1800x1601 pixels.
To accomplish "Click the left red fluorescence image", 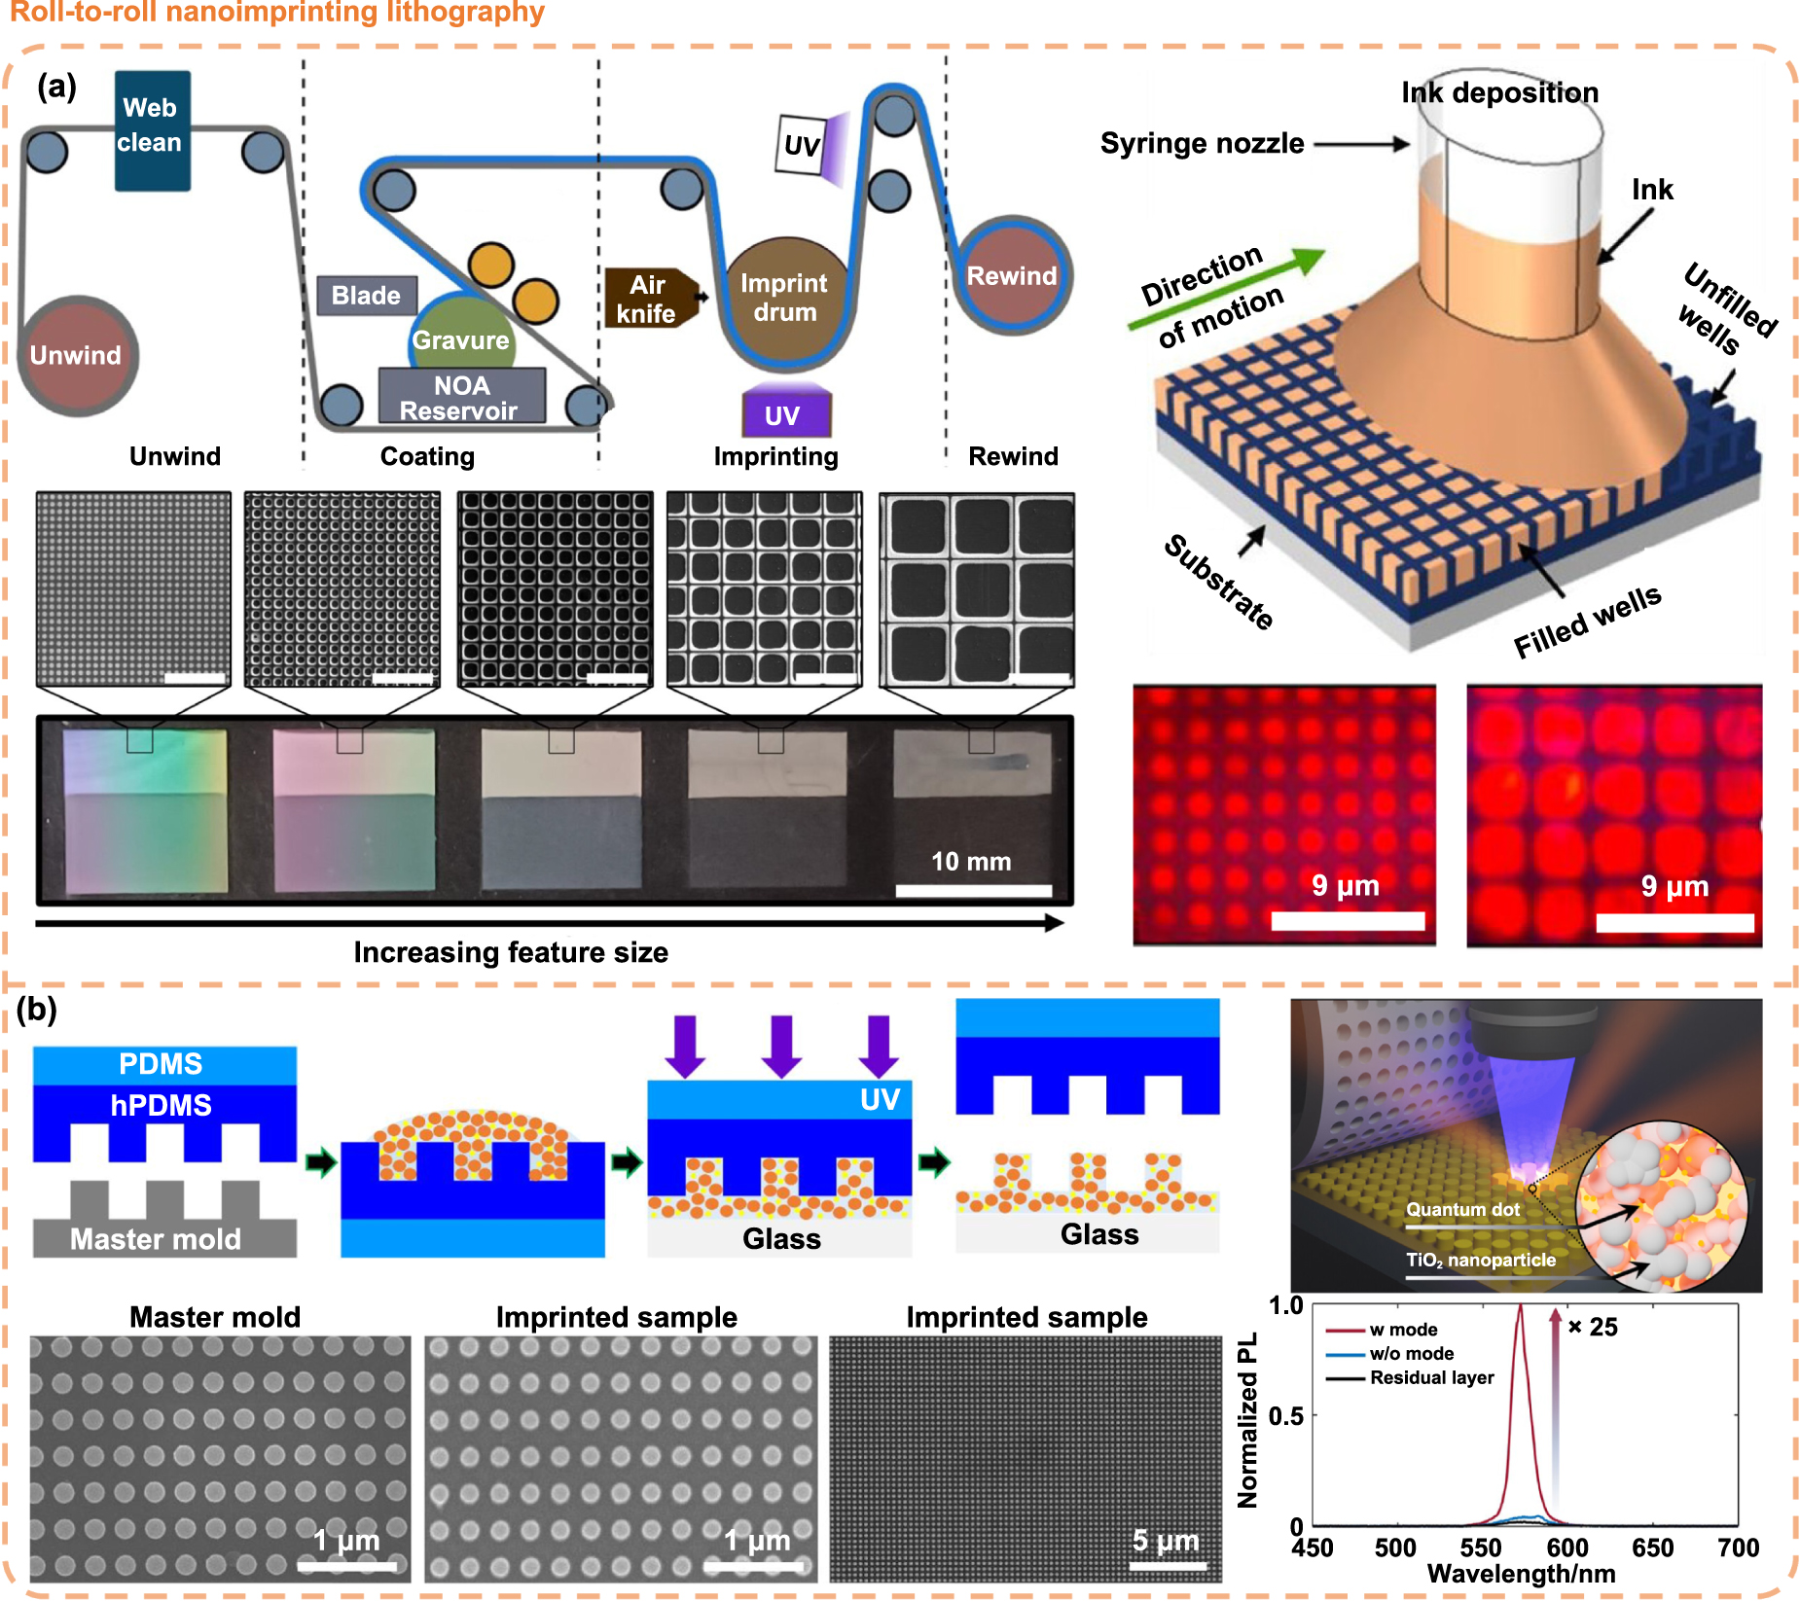I will click(x=1284, y=815).
